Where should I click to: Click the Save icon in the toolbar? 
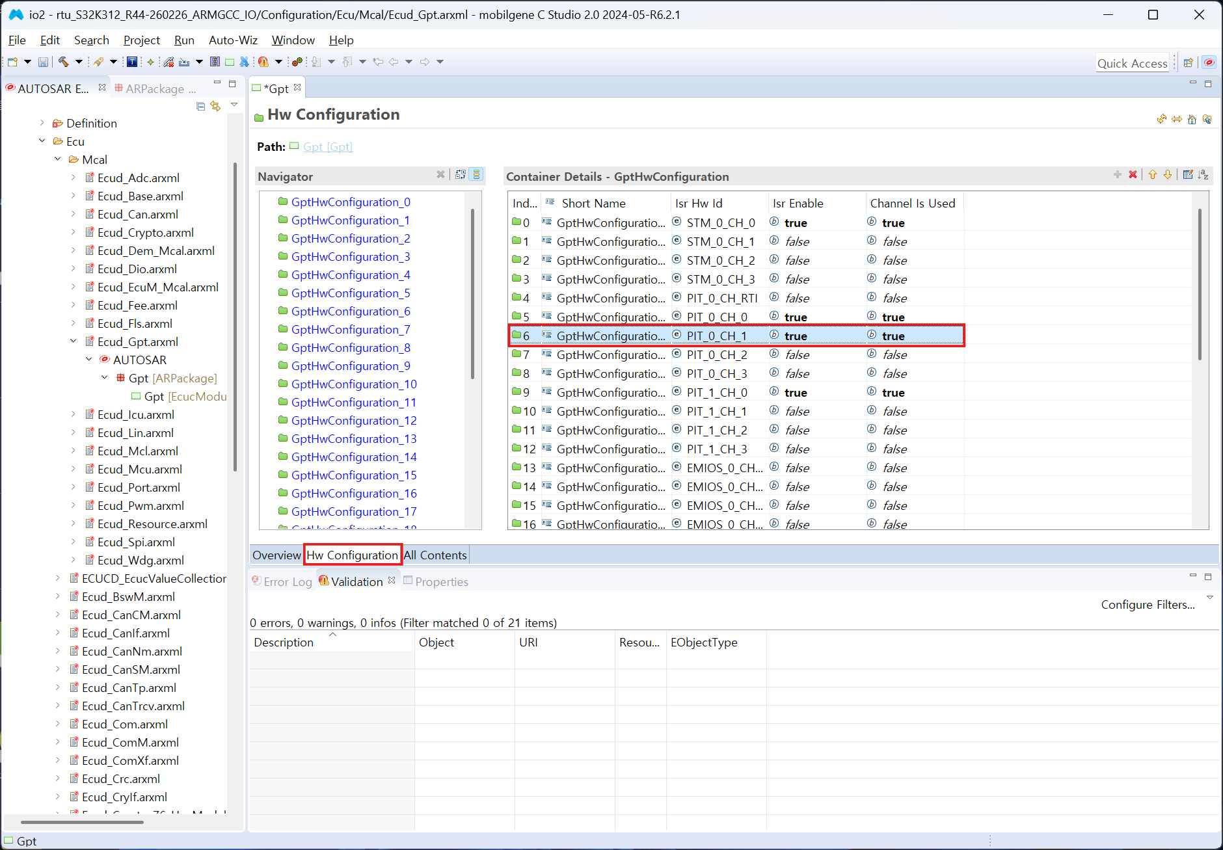coord(43,62)
